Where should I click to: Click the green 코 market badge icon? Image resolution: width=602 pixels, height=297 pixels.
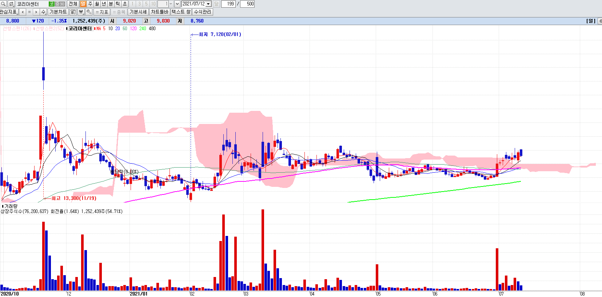click(x=52, y=4)
